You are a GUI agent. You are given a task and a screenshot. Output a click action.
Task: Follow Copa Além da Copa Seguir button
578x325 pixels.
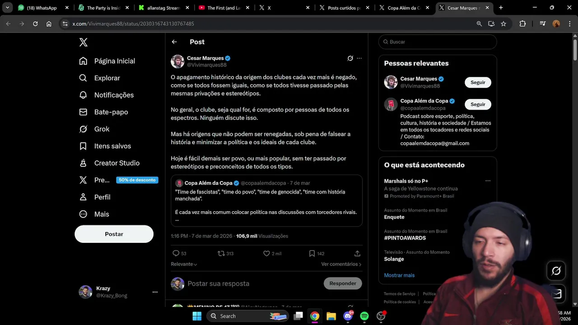478,104
